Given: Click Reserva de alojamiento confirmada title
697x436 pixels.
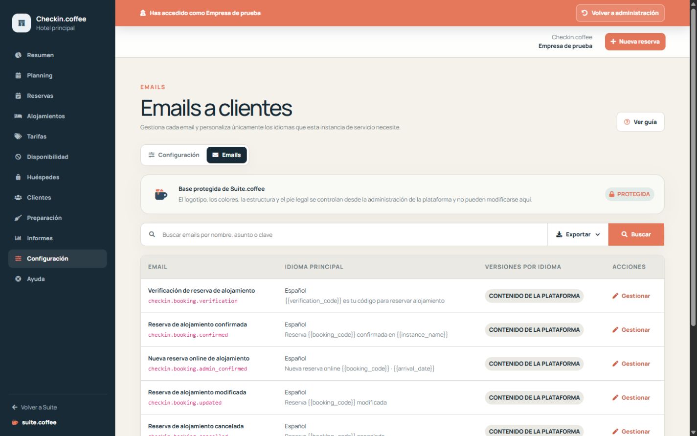Looking at the screenshot, I should 198,324.
